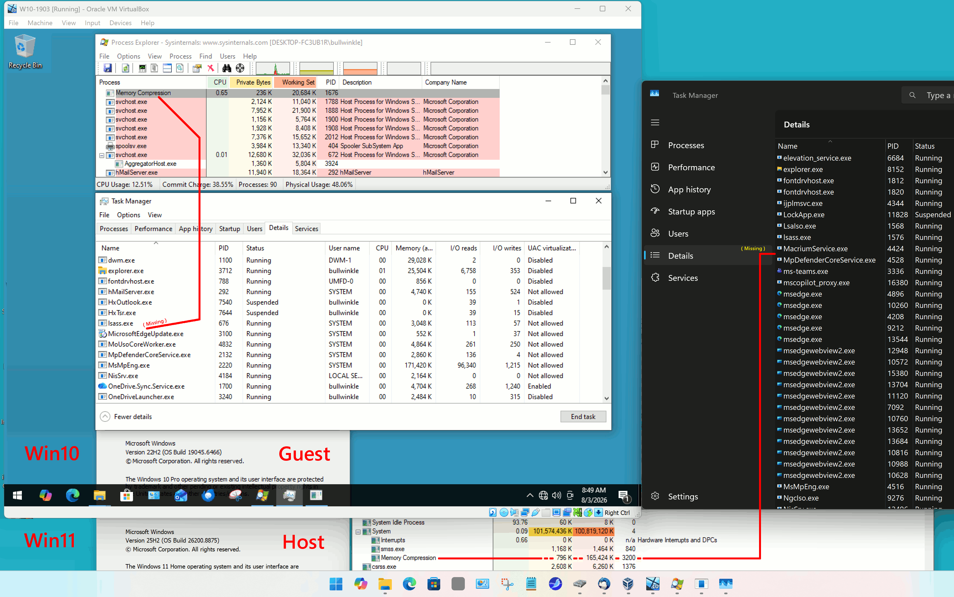Image resolution: width=954 pixels, height=597 pixels.
Task: Click Refresh Now icon in Process Explorer toolbar
Action: click(x=125, y=68)
